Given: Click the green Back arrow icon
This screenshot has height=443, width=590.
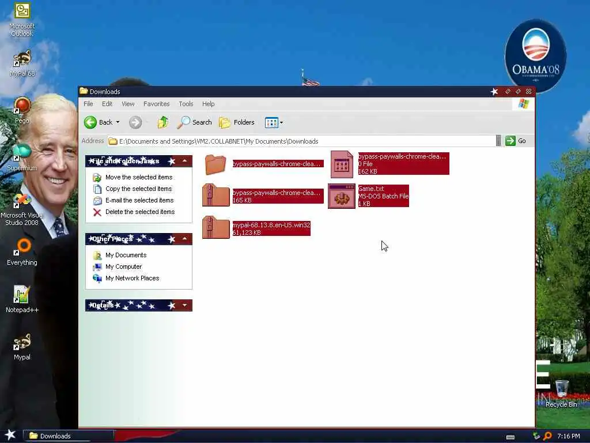Looking at the screenshot, I should coord(90,122).
